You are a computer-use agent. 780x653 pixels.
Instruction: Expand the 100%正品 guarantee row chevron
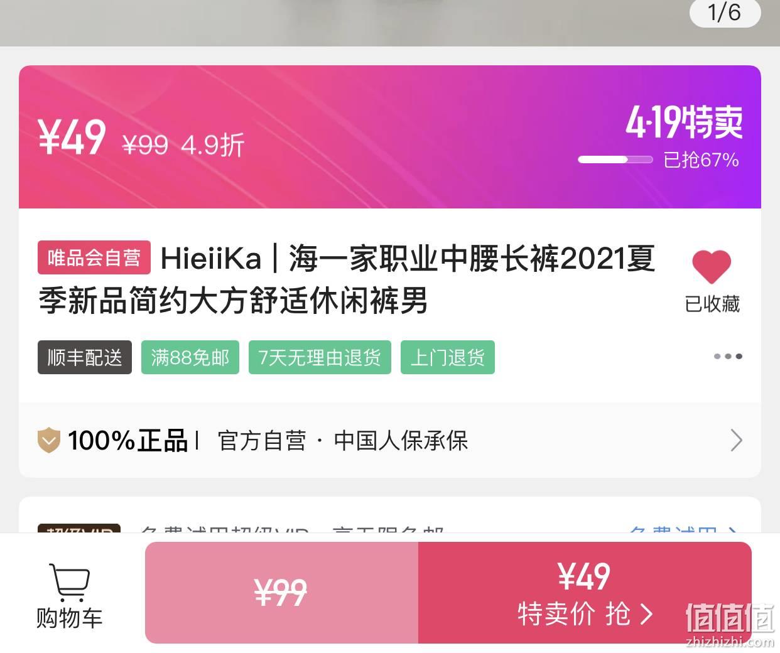(x=737, y=440)
